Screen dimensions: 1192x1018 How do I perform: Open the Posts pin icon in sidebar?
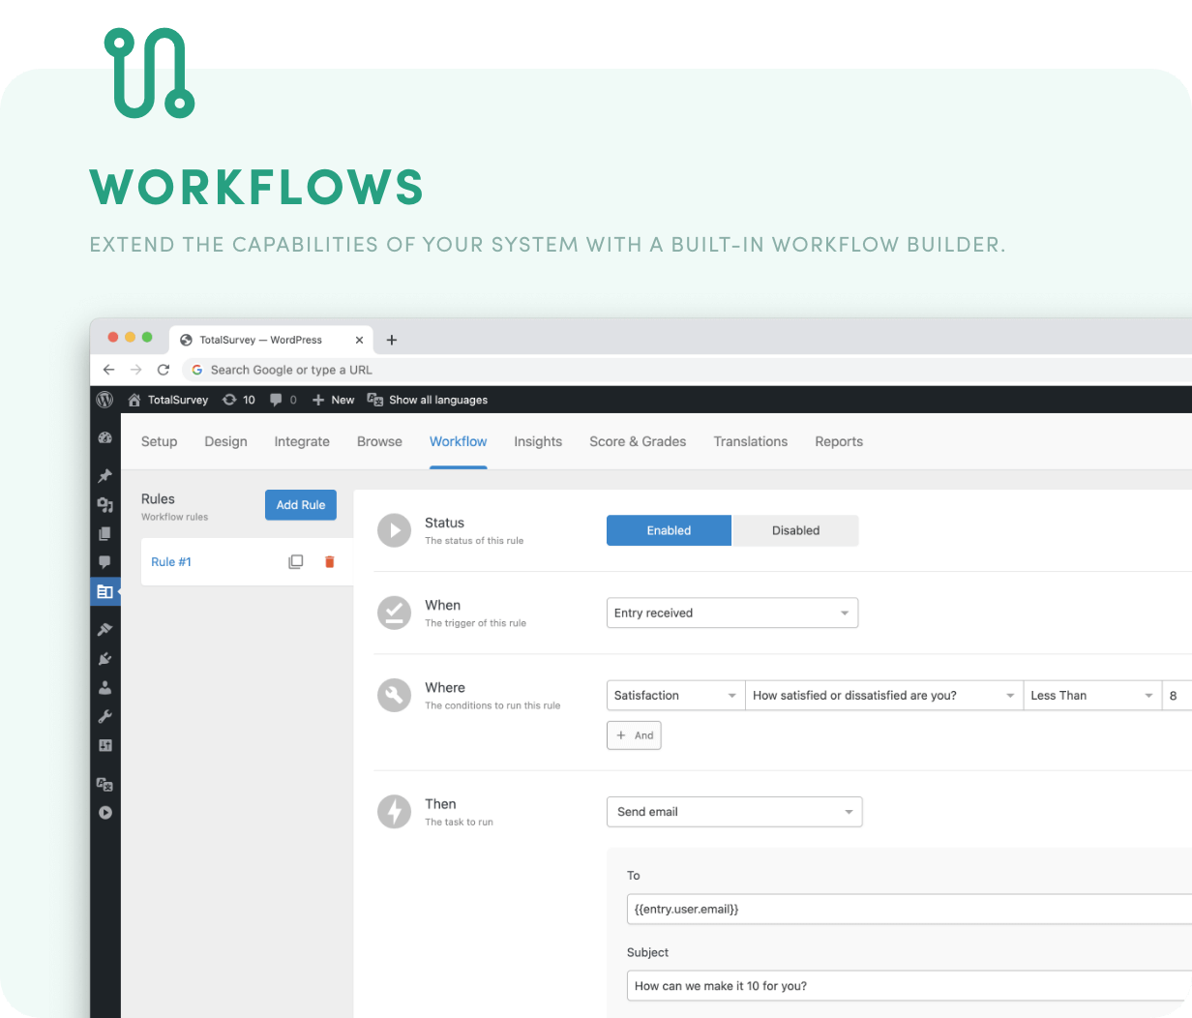pos(105,476)
